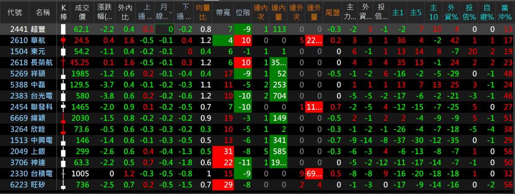Click the green 連內量 cell 585 for 上銀
This screenshot has width=515, height=194.
(x=279, y=151)
